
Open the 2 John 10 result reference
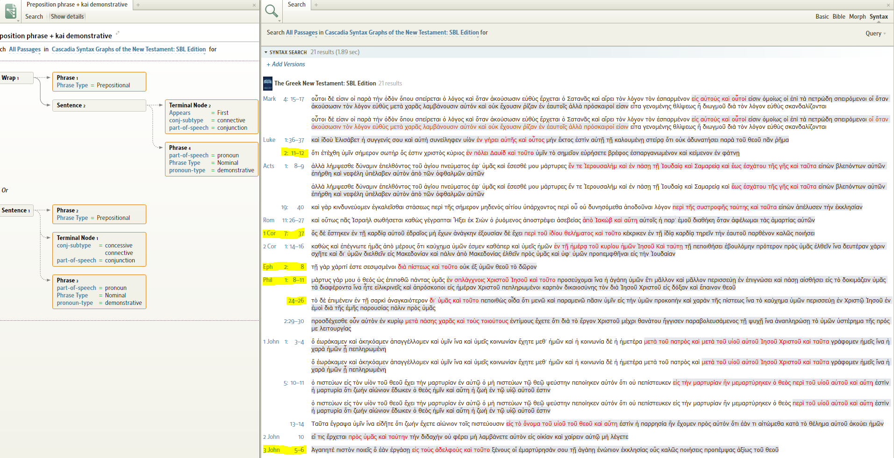(x=284, y=437)
